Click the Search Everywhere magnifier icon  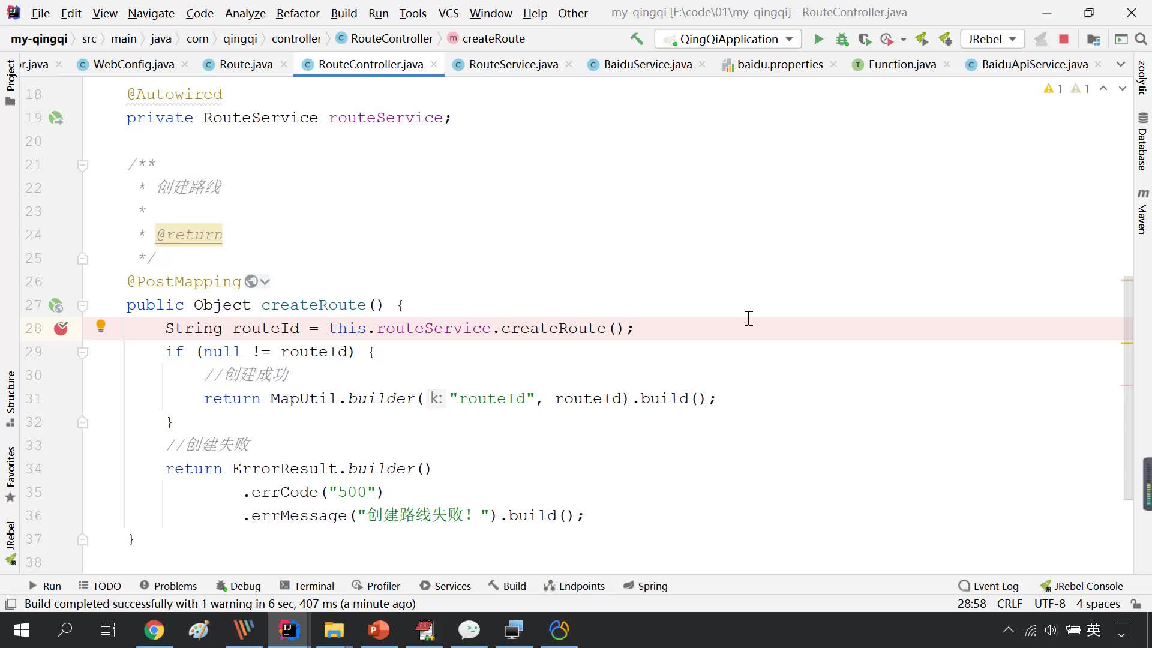pos(1141,39)
